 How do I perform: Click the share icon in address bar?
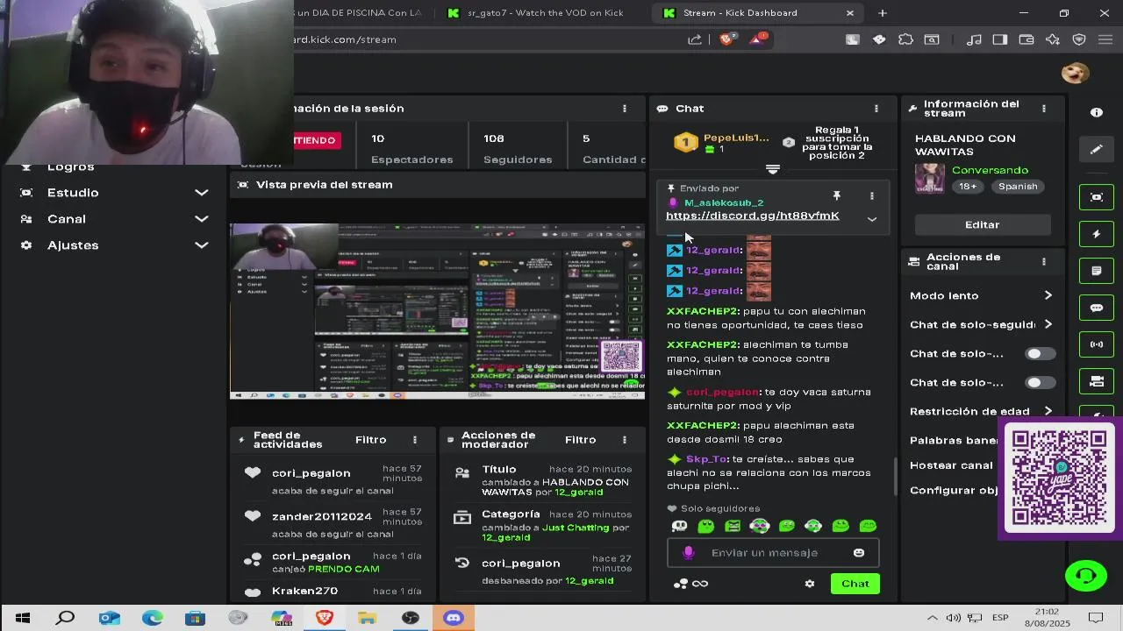click(695, 39)
